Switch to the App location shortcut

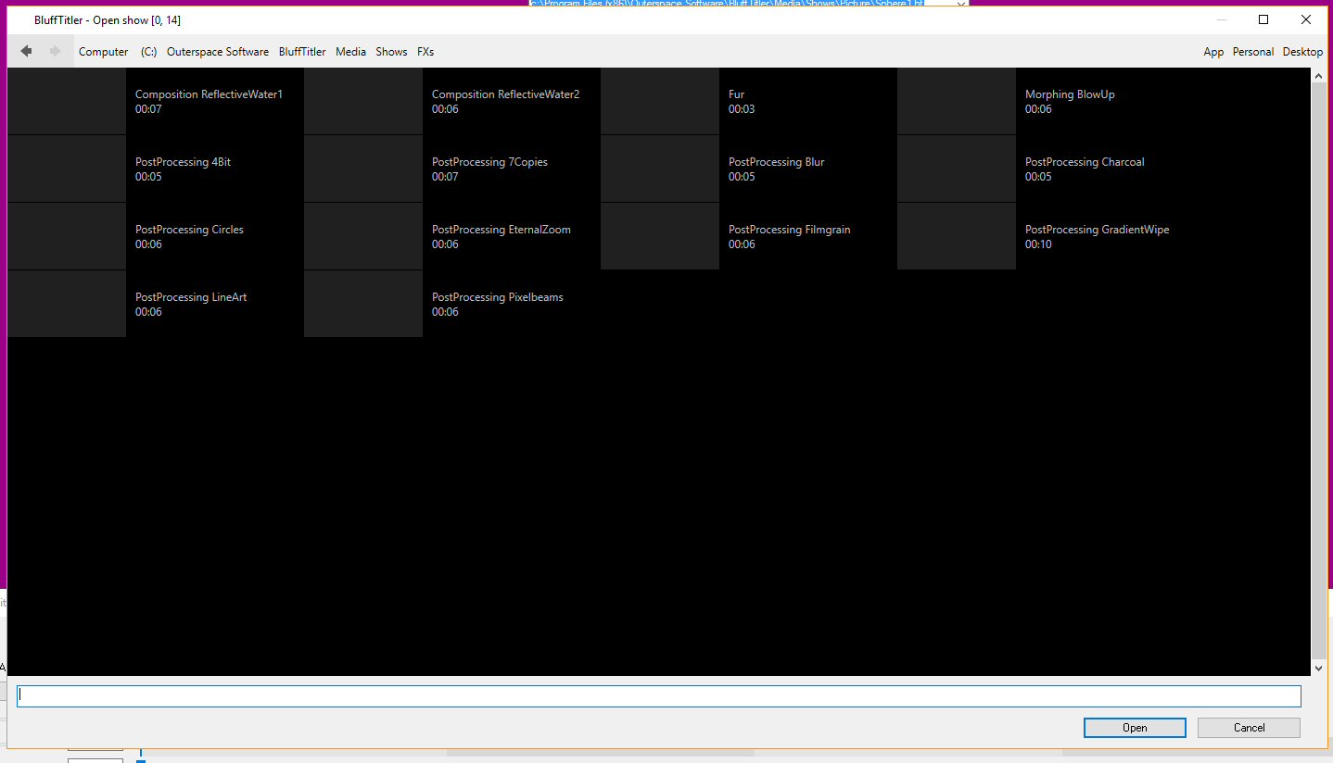tap(1213, 52)
